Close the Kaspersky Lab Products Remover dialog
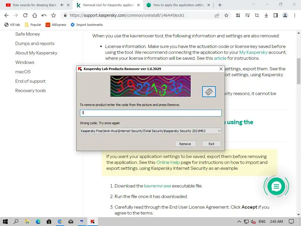Image resolution: width=301 pixels, height=226 pixels. click(x=221, y=69)
